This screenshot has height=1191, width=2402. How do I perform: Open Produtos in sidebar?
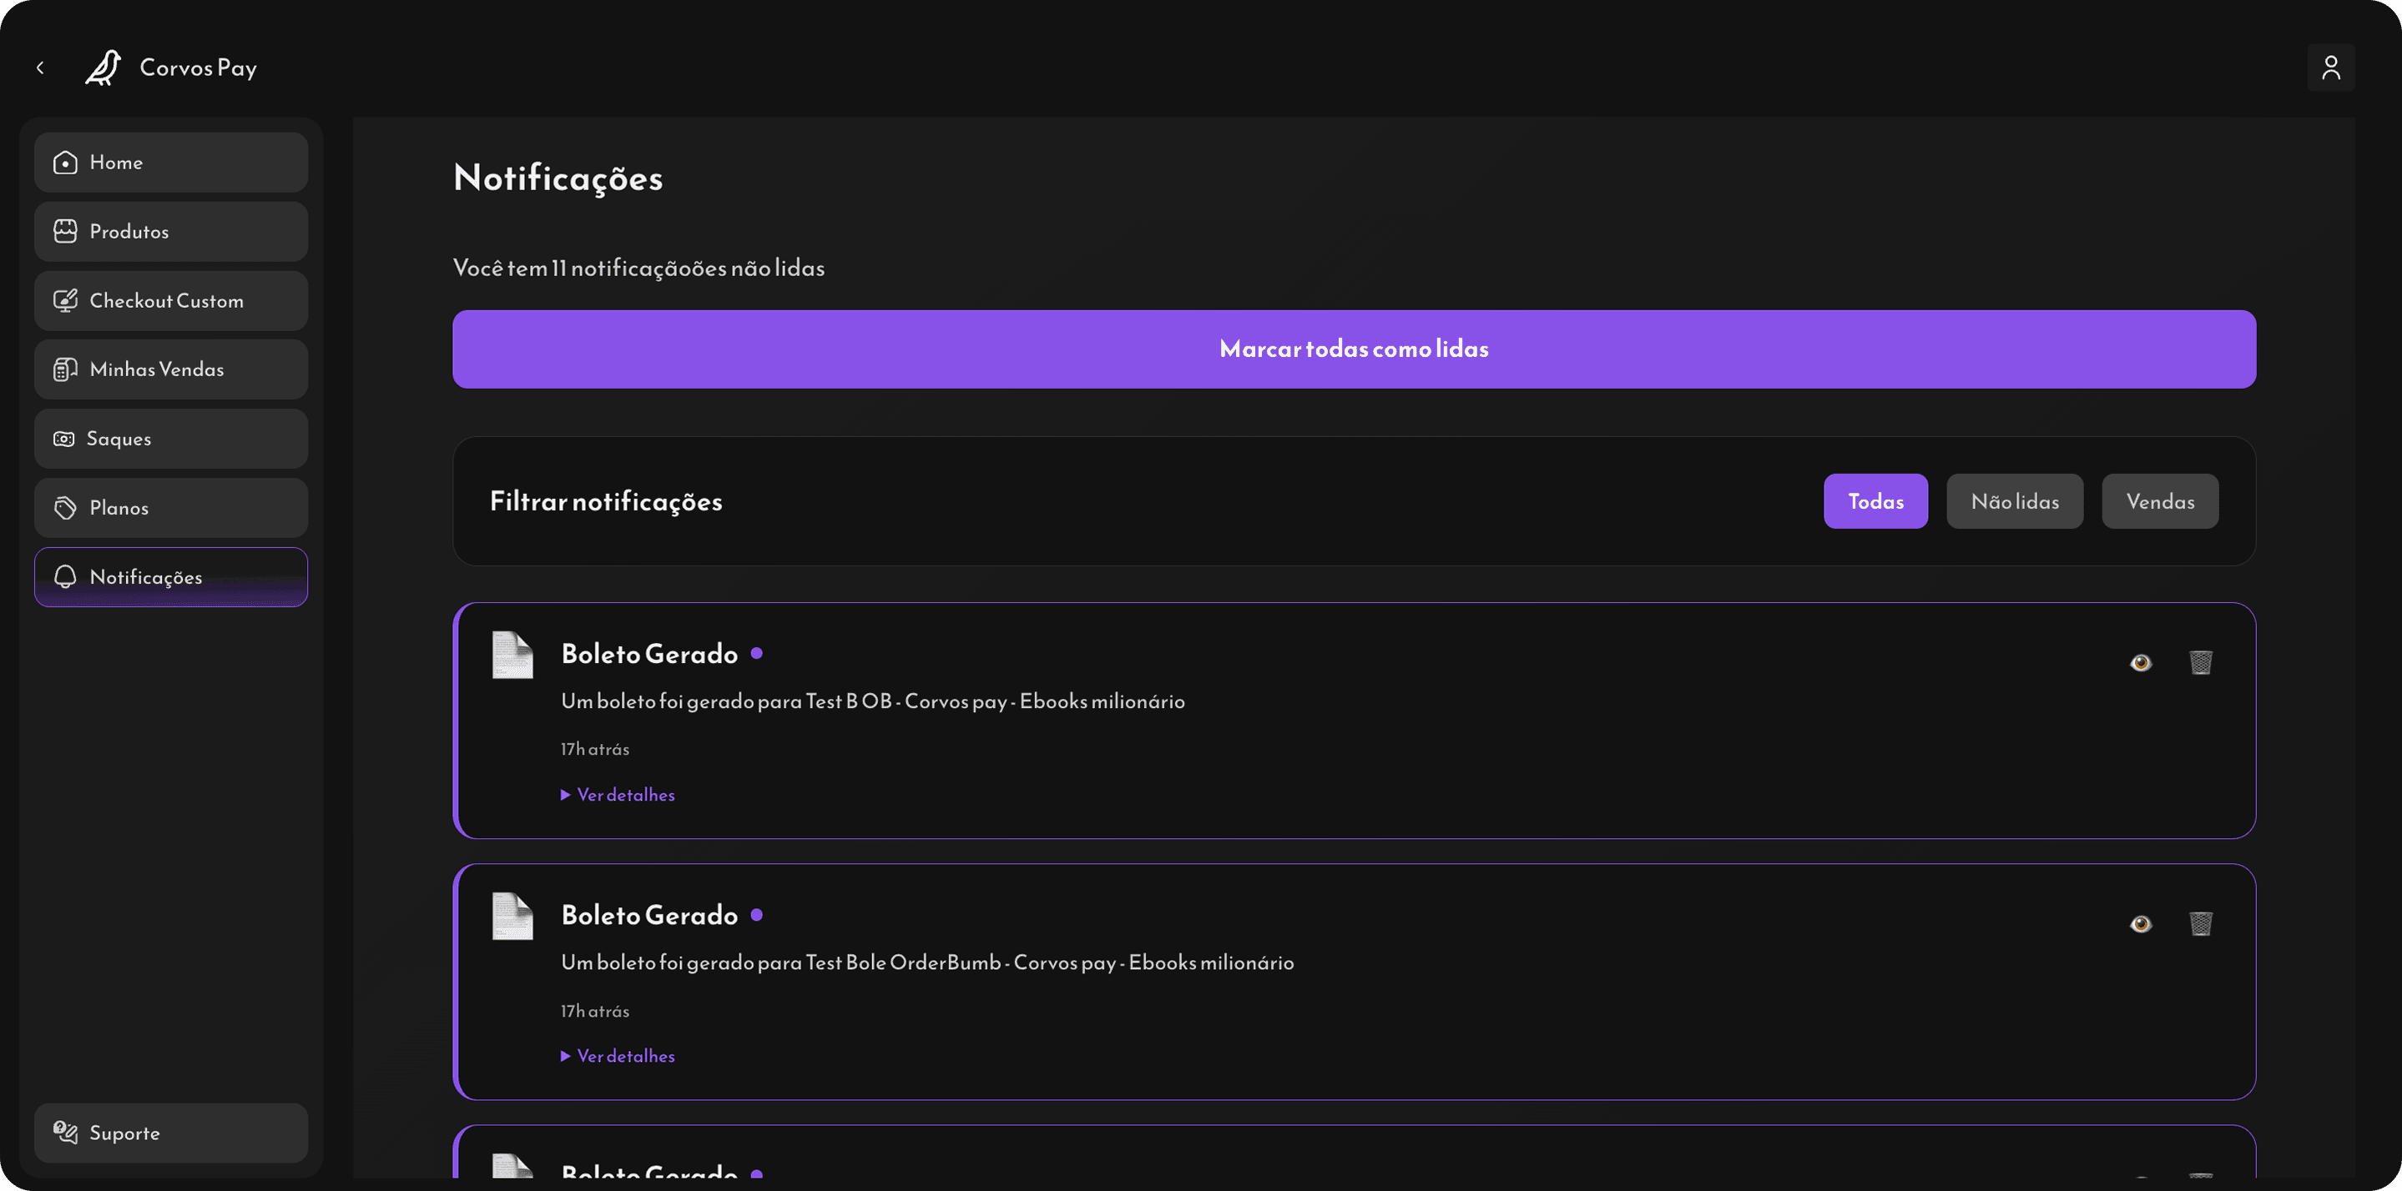pyautogui.click(x=170, y=231)
